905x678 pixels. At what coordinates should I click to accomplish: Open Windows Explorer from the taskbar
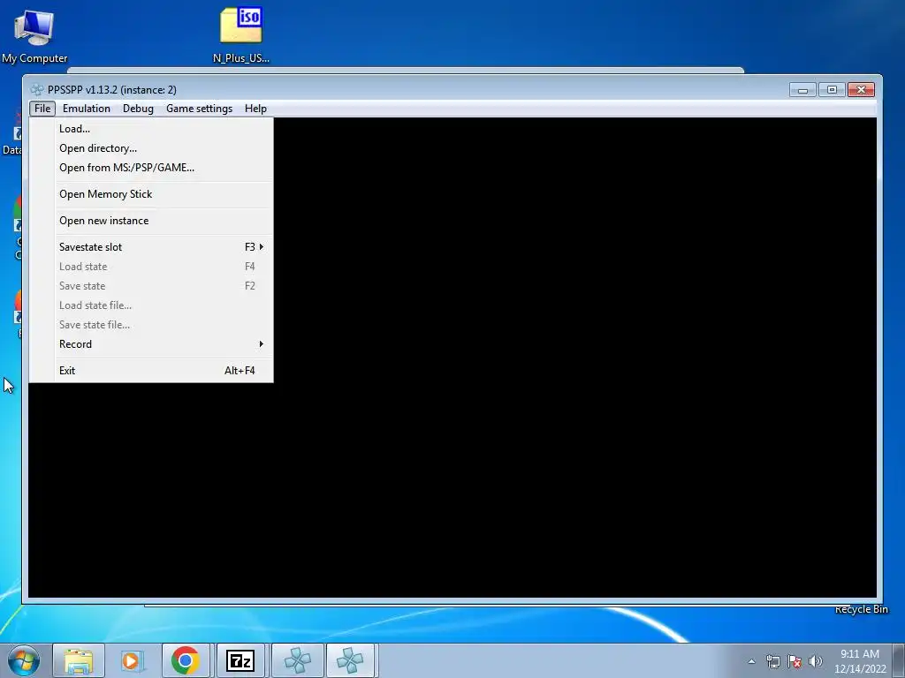pos(79,660)
